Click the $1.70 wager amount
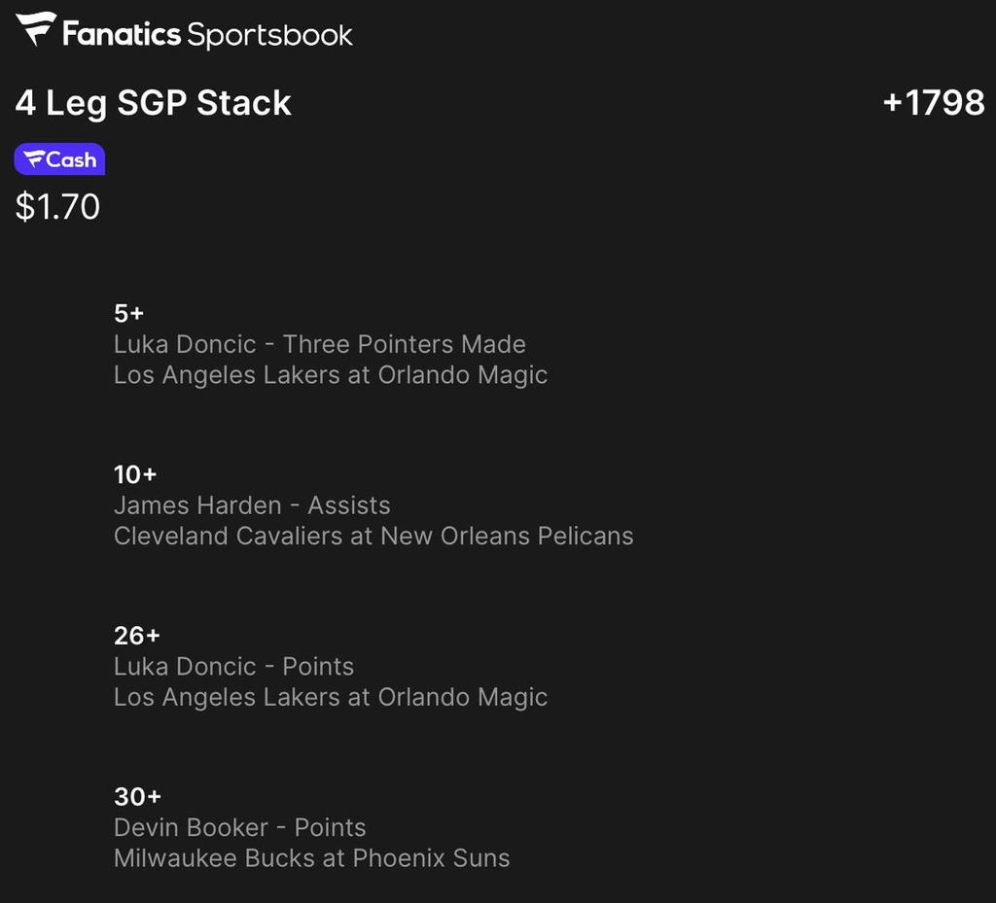 tap(57, 206)
